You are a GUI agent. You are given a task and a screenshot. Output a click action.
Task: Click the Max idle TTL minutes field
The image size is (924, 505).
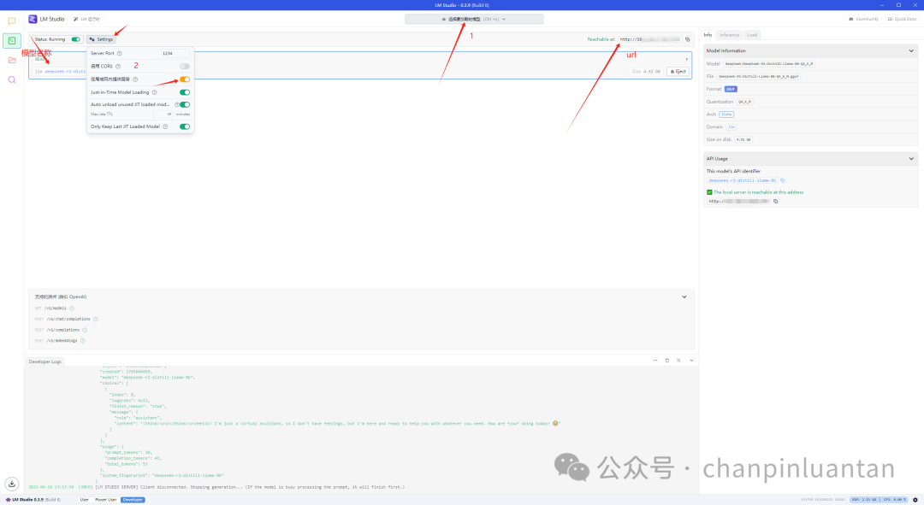click(x=163, y=115)
